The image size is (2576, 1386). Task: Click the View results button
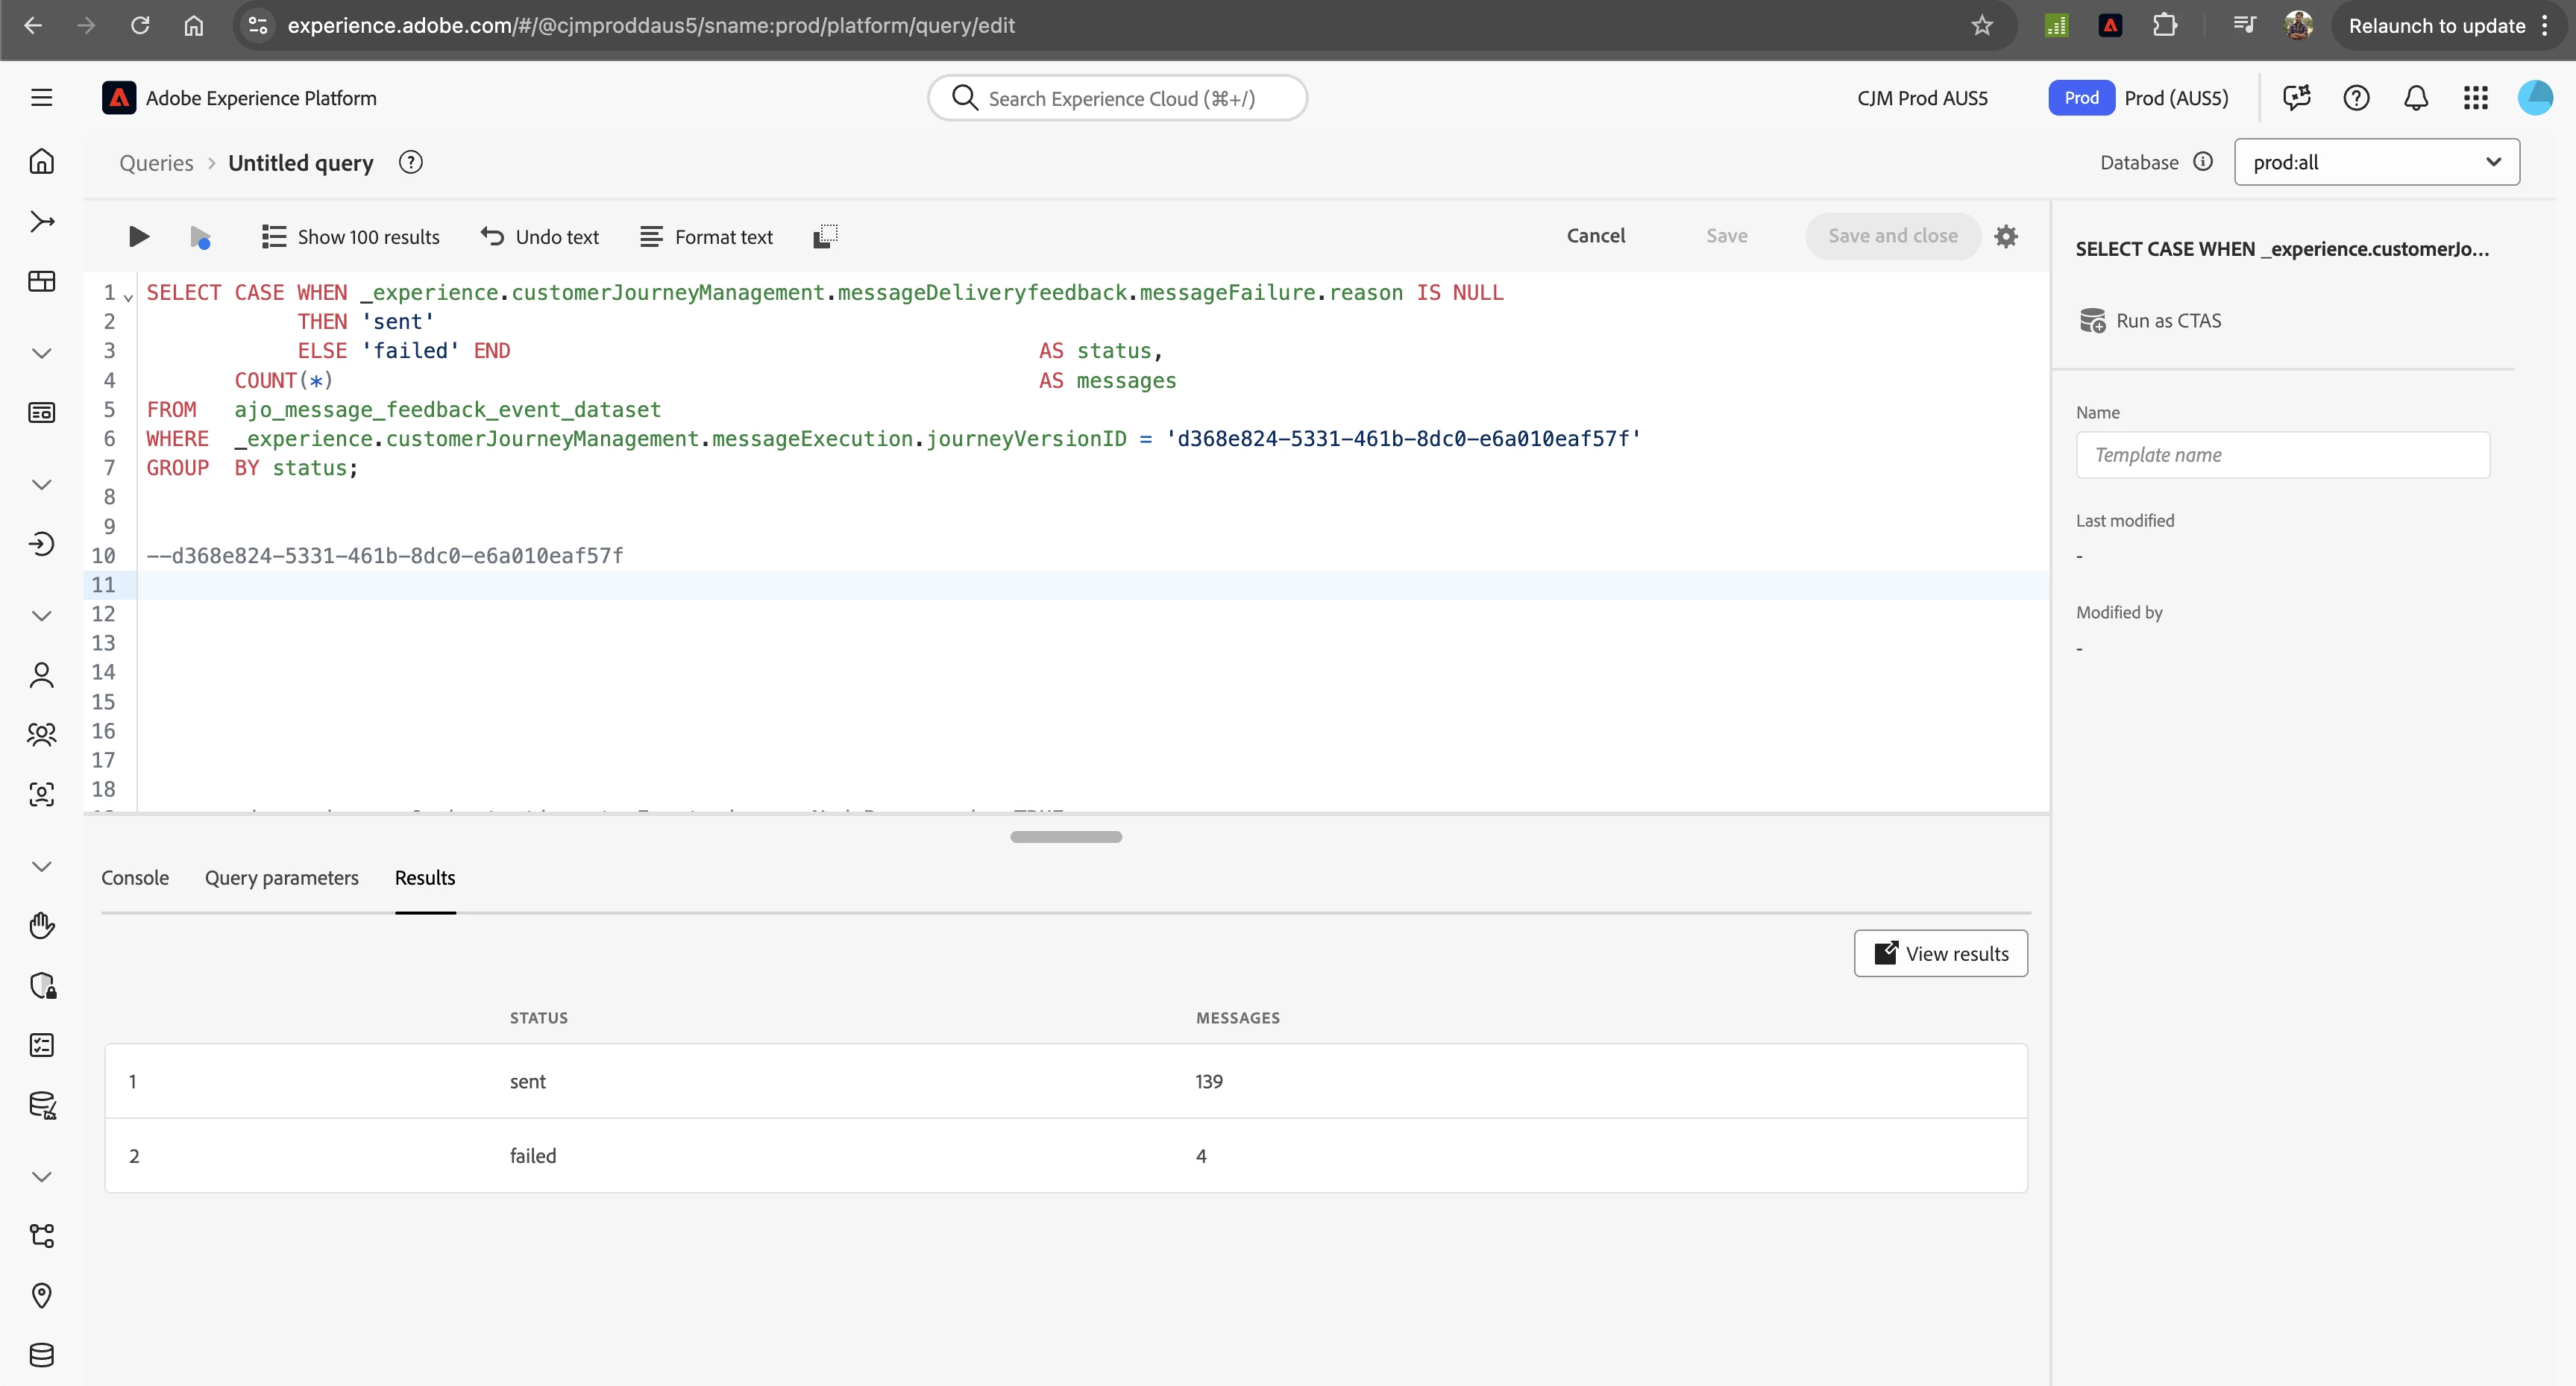pos(1940,954)
